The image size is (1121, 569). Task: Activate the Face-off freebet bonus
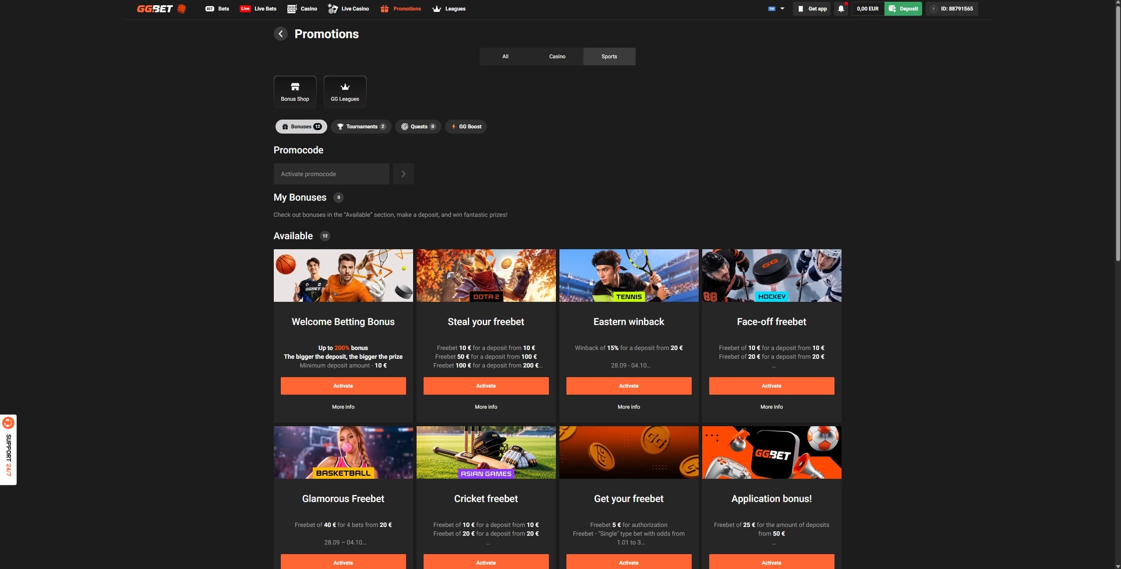coord(771,386)
